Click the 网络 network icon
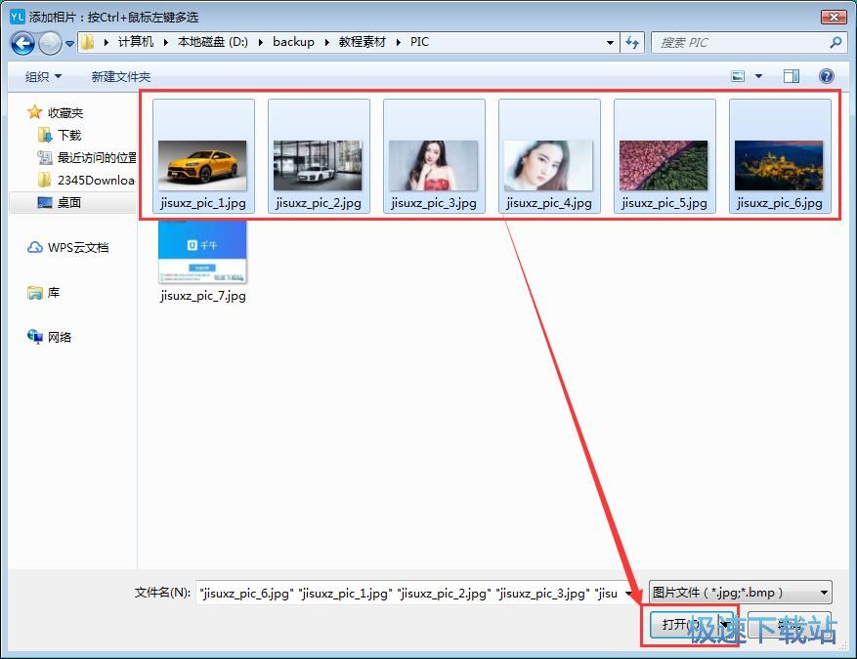Viewport: 857px width, 659px height. (x=34, y=337)
